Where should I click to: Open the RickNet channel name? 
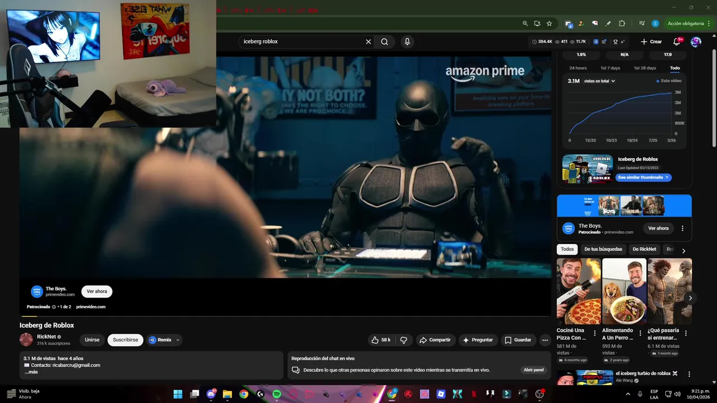[46, 337]
